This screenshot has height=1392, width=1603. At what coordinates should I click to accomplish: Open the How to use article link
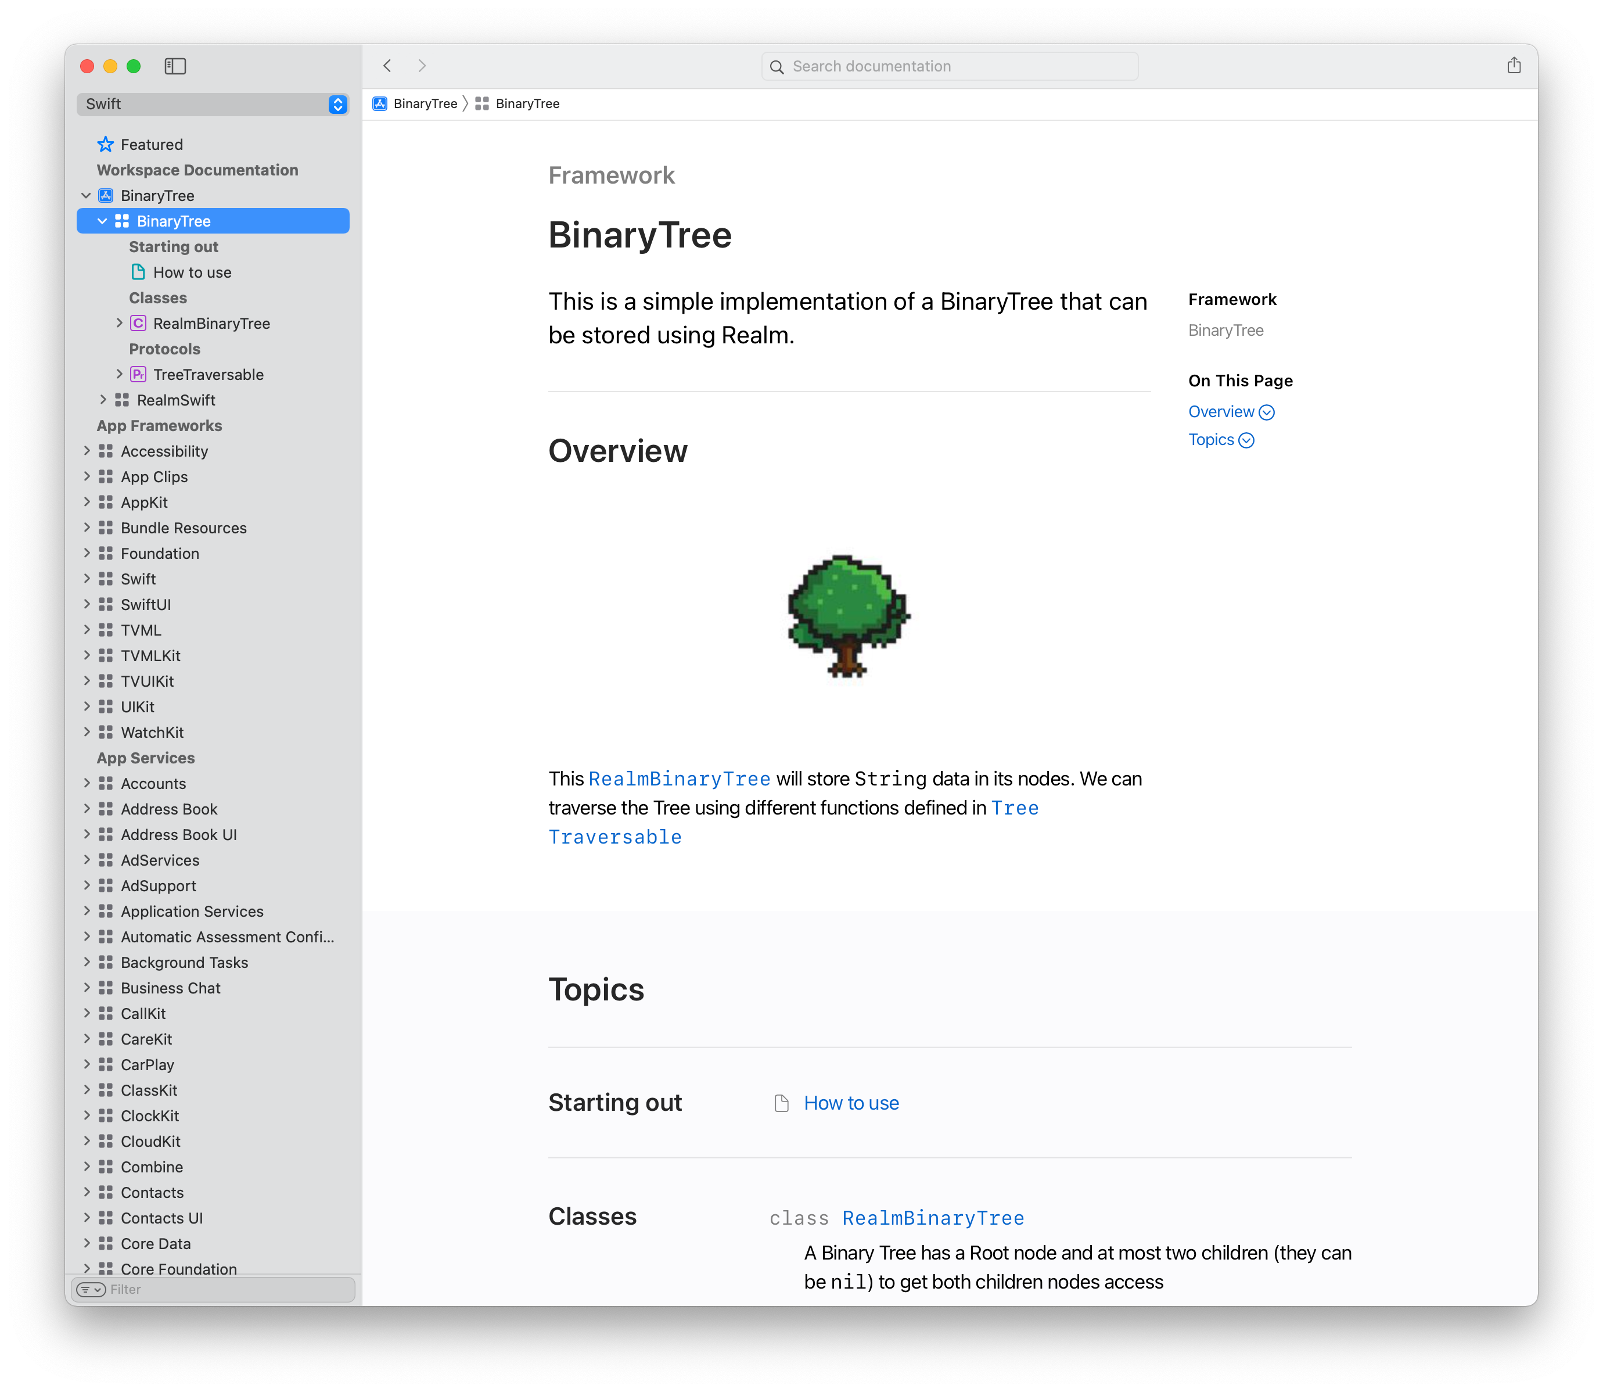click(x=850, y=1103)
